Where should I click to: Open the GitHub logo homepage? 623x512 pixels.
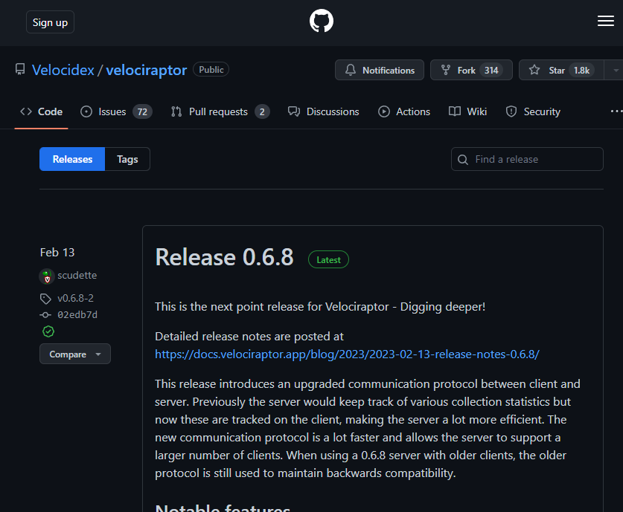[x=321, y=21]
